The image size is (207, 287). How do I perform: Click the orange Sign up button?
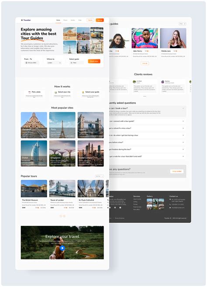coord(100,20)
